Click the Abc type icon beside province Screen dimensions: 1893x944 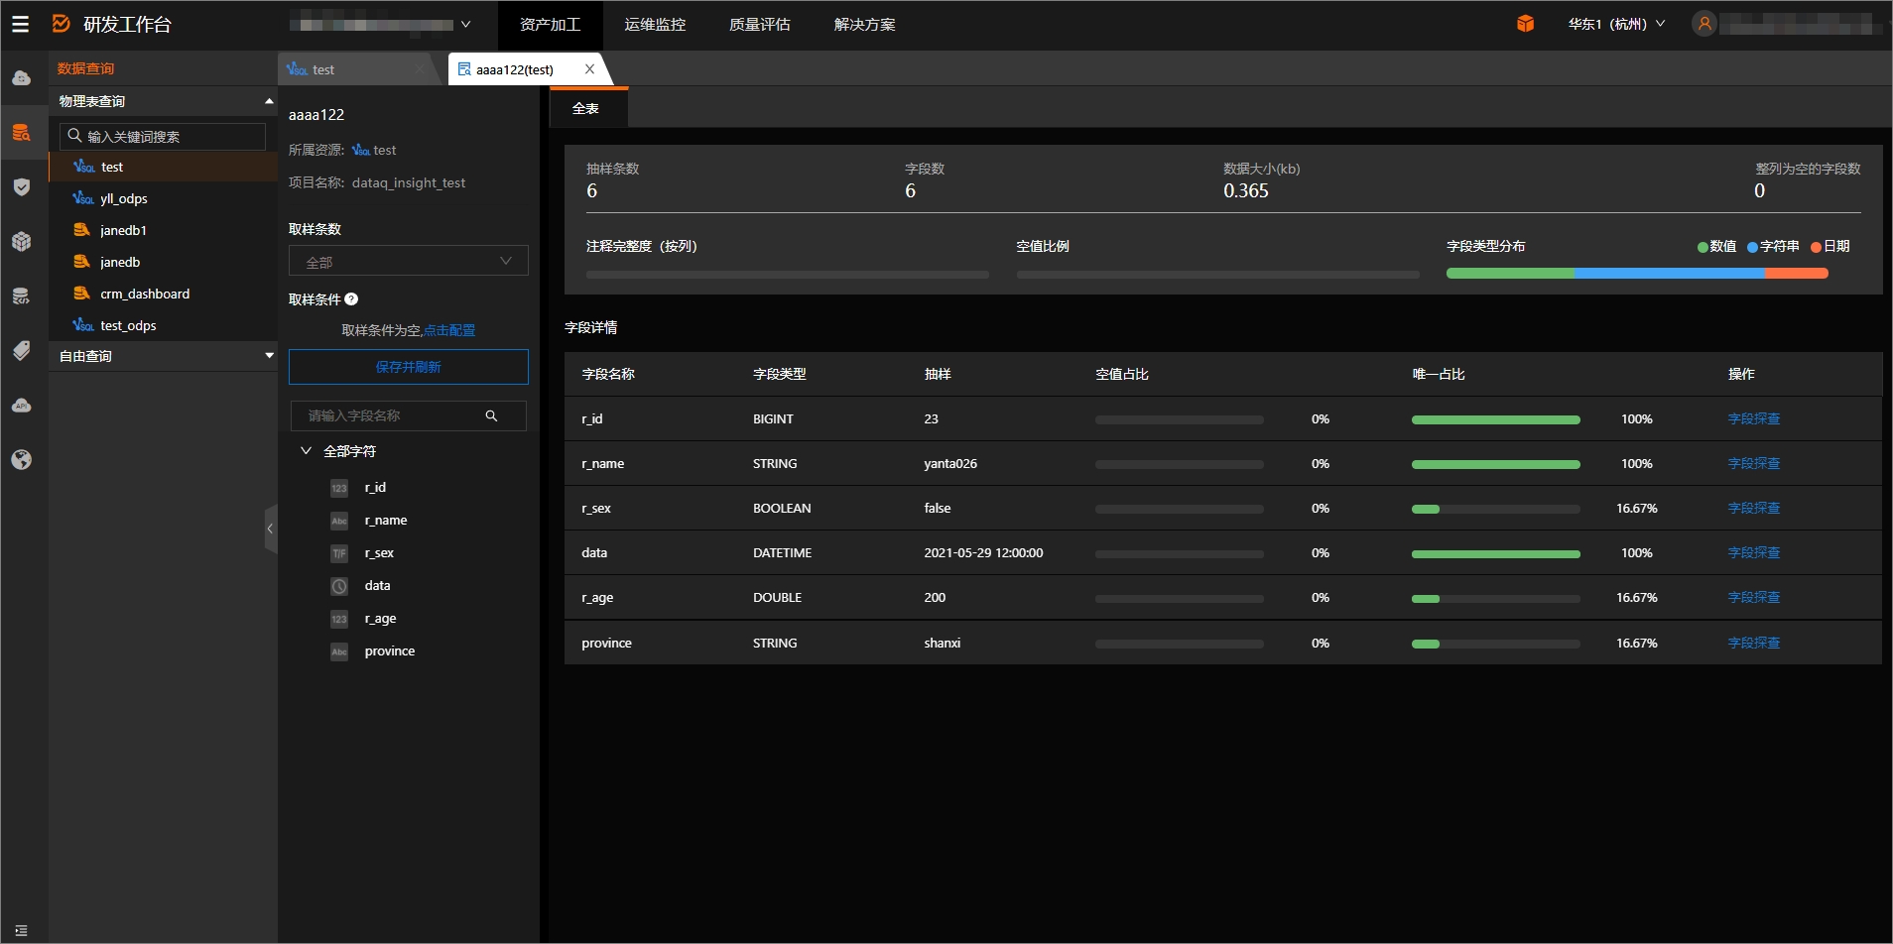[339, 651]
